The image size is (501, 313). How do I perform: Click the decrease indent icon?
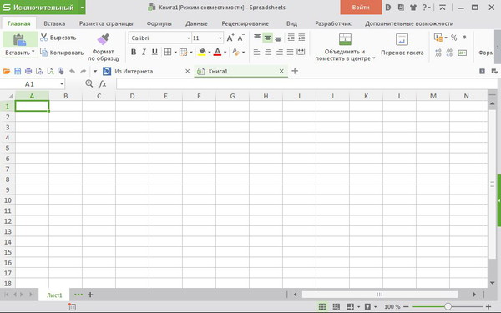coord(291,38)
